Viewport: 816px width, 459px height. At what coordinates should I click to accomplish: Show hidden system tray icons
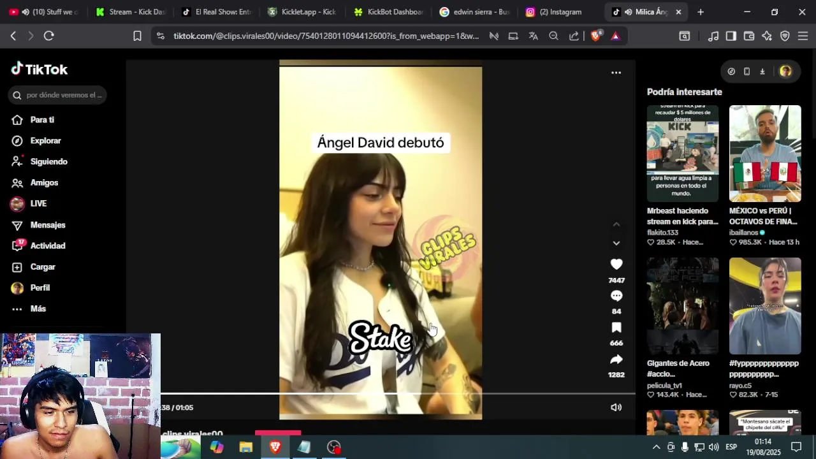pos(656,448)
